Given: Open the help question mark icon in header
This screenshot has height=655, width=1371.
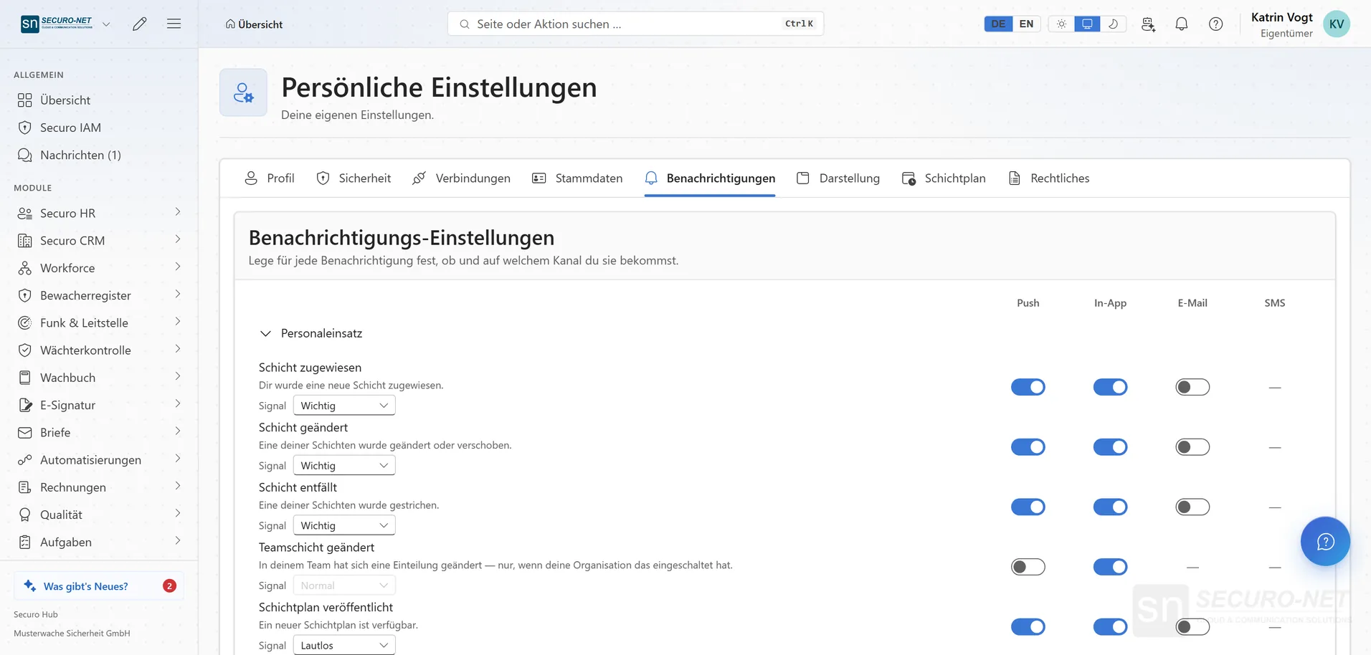Looking at the screenshot, I should (1215, 24).
